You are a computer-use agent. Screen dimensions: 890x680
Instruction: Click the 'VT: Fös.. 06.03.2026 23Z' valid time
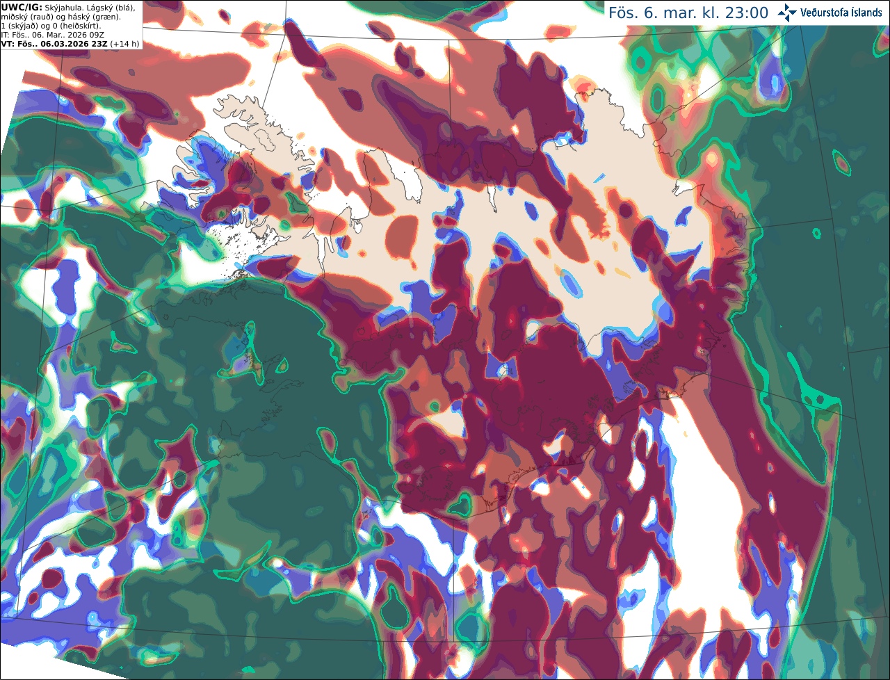click(53, 44)
